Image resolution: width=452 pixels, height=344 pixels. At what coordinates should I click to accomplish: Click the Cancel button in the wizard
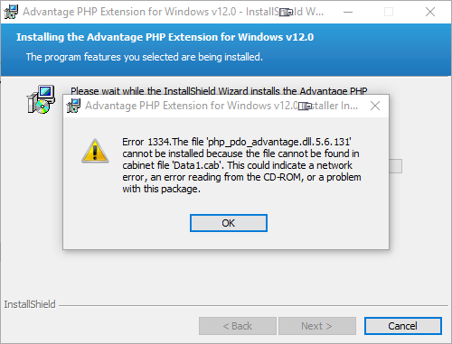pos(403,326)
